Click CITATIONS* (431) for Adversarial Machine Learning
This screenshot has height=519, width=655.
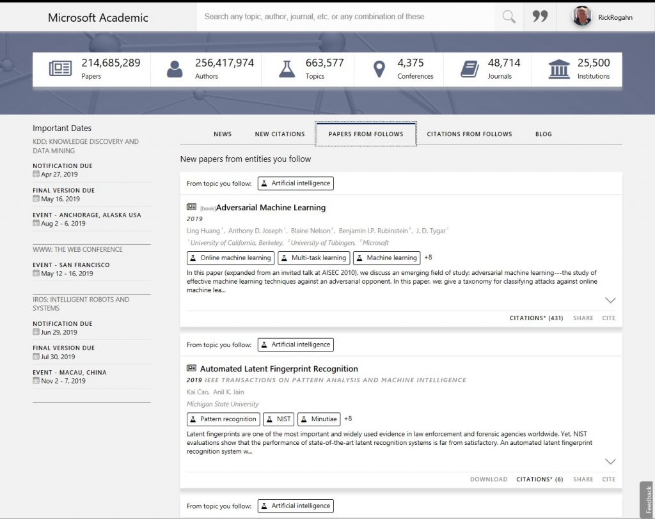click(x=536, y=318)
